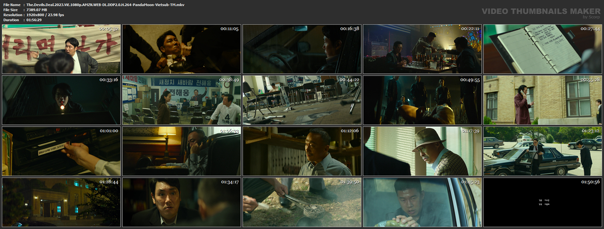Screen dimensions: 604x229
Task: Click the duration value 01:56:29
Action: click(x=34, y=20)
